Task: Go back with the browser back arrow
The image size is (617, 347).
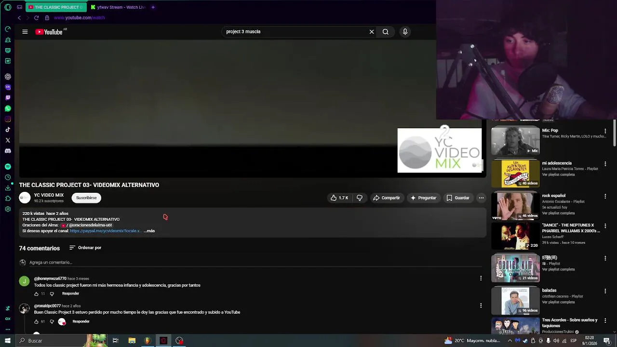Action: click(x=19, y=18)
